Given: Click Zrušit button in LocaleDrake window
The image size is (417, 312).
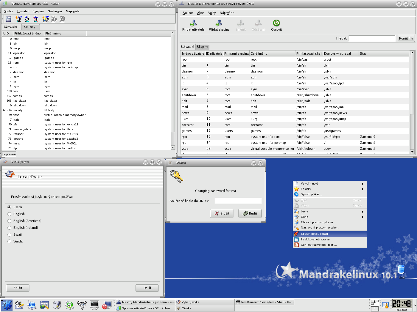Looking at the screenshot, I should click(x=18, y=288).
